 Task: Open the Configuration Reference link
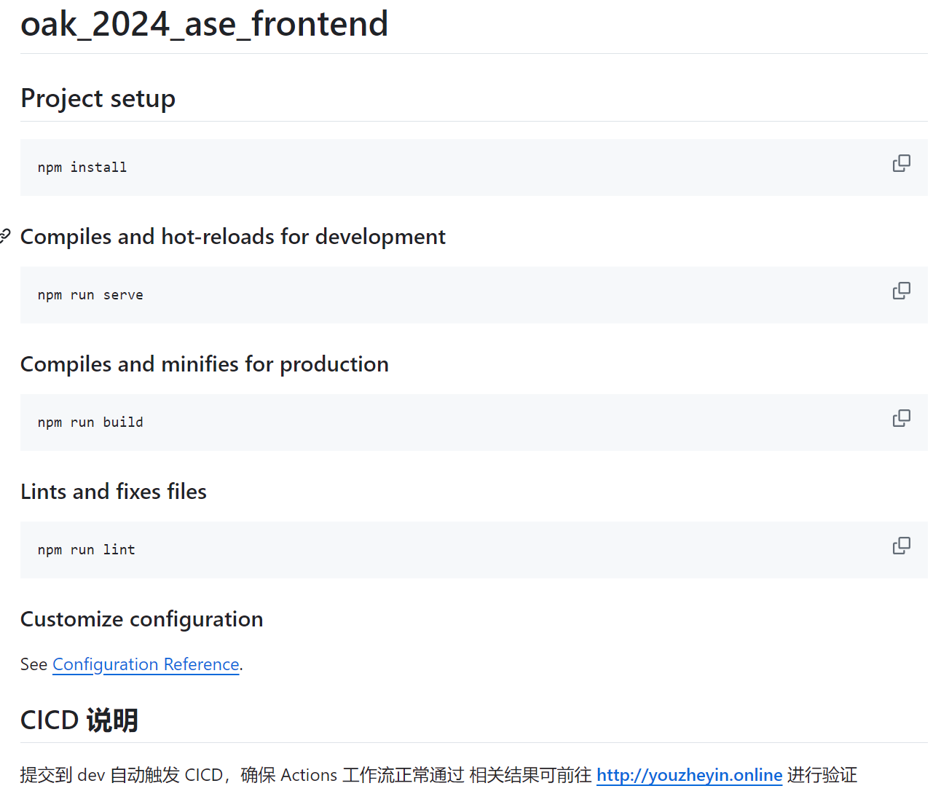click(x=146, y=664)
